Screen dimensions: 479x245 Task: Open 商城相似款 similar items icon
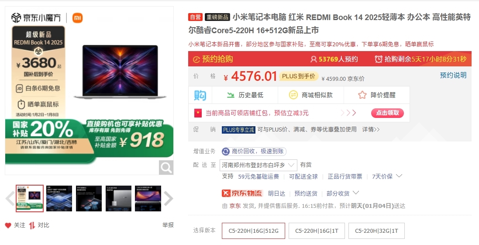pyautogui.click(x=293, y=95)
